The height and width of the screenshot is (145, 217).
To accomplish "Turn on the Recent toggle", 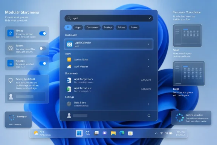I will (43, 48).
